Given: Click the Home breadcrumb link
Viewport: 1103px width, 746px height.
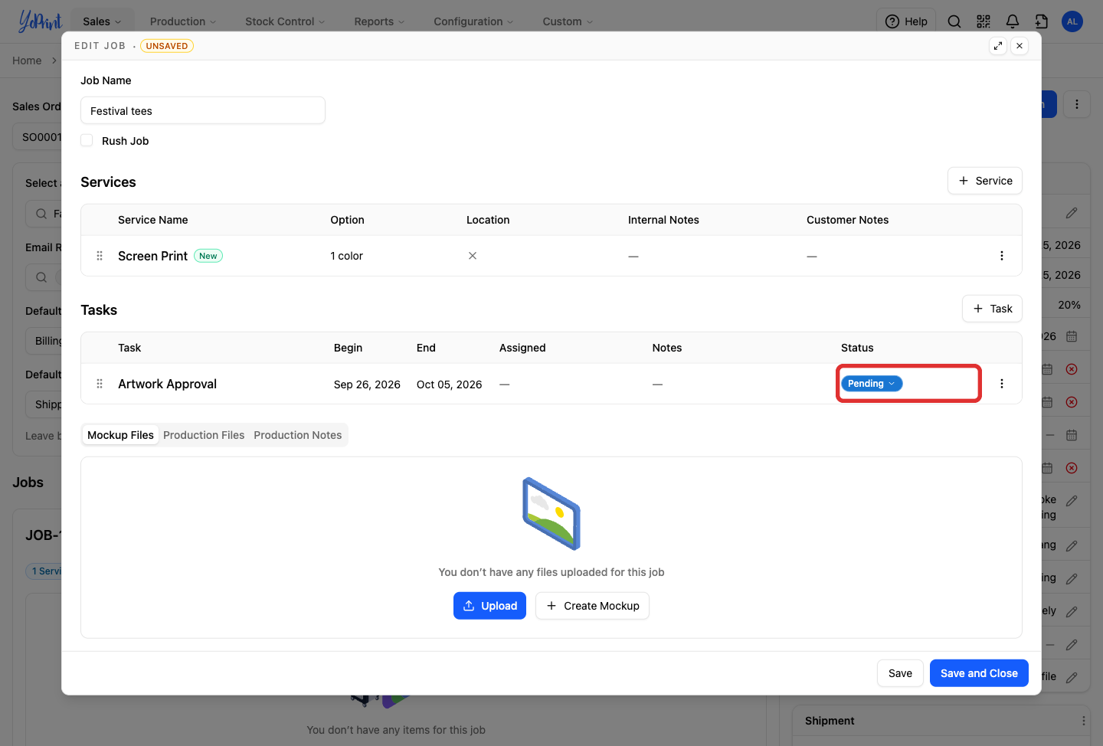Looking at the screenshot, I should 27,61.
